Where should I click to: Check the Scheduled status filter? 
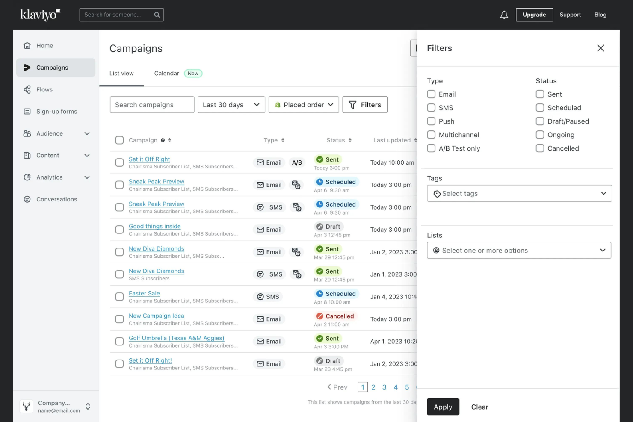pos(540,108)
